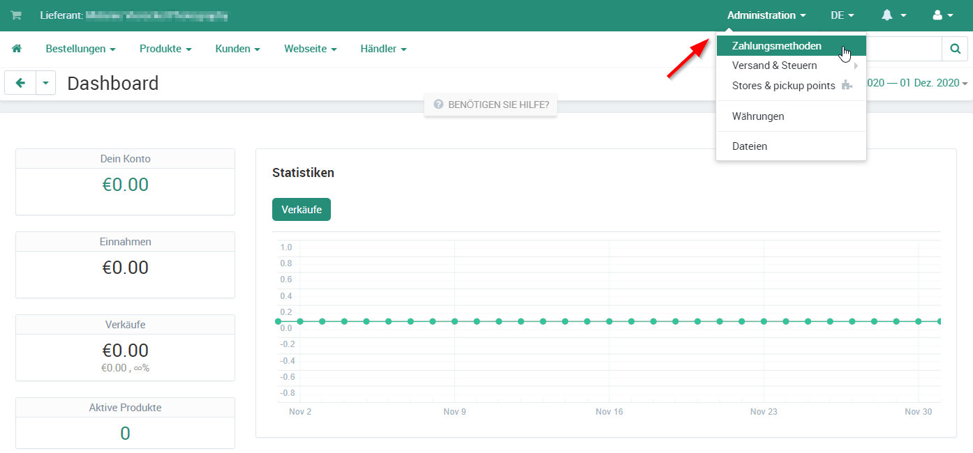Open Dateien from the Administration menu
This screenshot has width=973, height=453.
click(792, 146)
